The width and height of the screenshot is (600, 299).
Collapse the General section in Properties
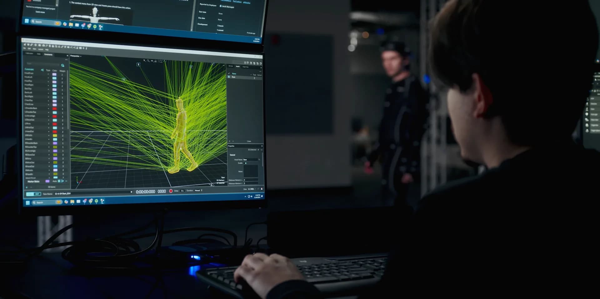pos(232,155)
